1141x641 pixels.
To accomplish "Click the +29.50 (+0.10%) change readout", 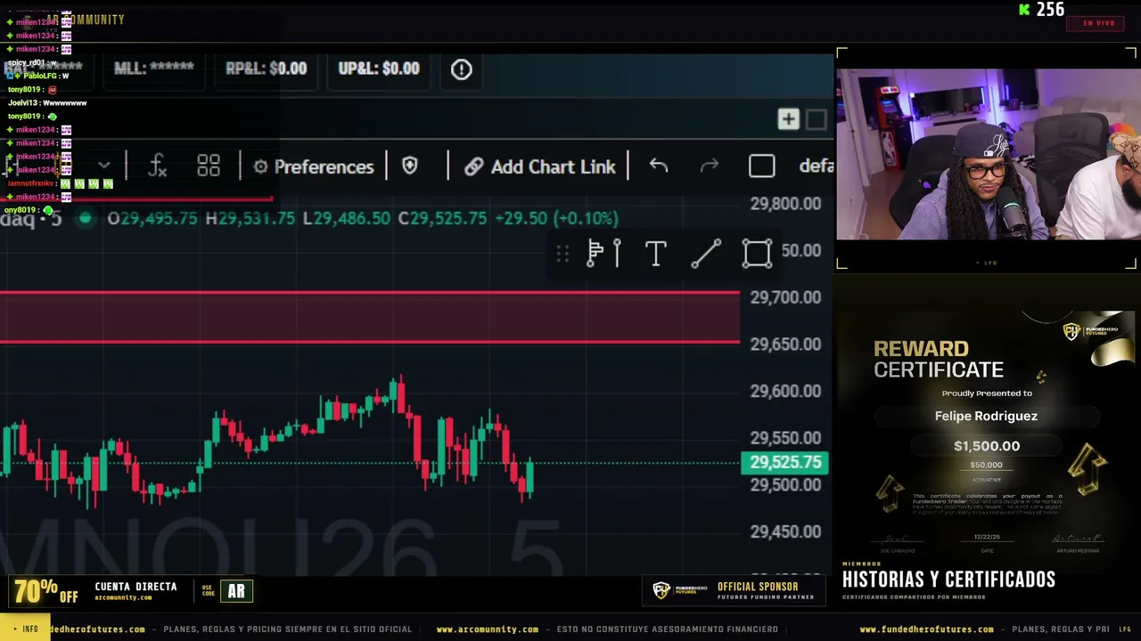I will point(557,218).
